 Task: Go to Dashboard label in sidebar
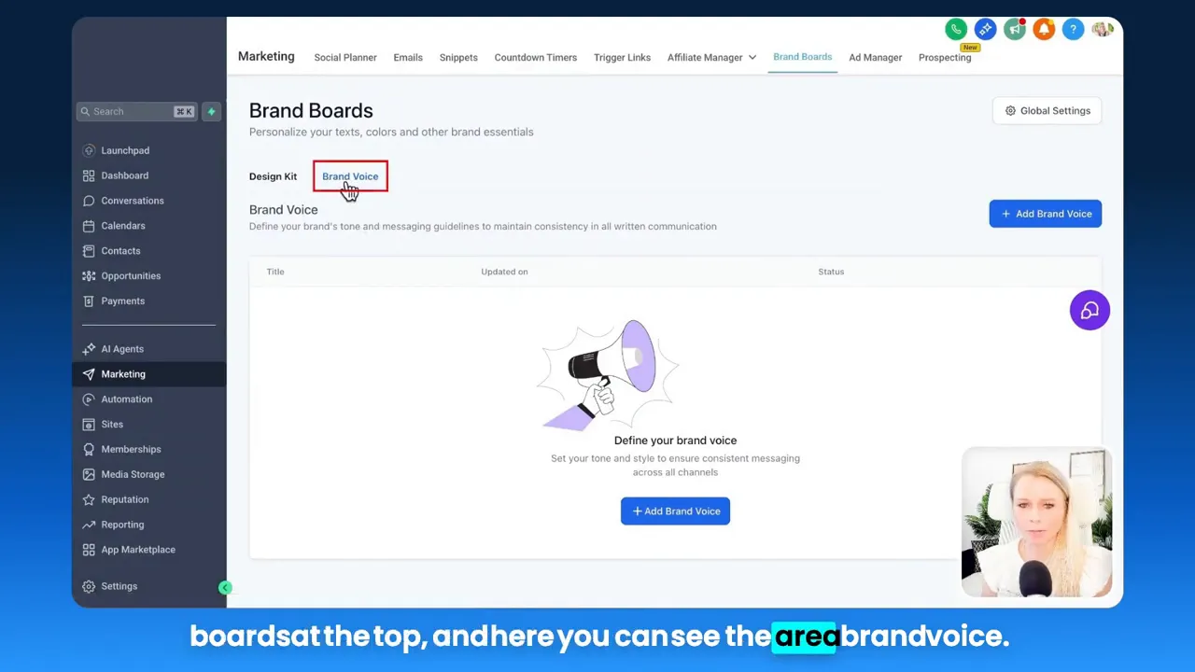(124, 175)
